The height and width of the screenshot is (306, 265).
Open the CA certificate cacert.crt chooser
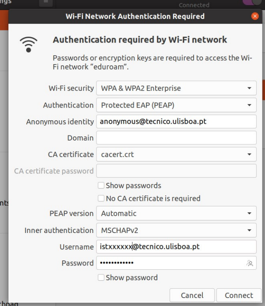[176, 154]
